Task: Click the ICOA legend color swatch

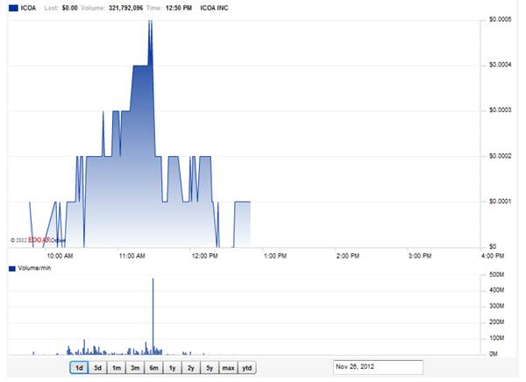Action: pos(12,7)
